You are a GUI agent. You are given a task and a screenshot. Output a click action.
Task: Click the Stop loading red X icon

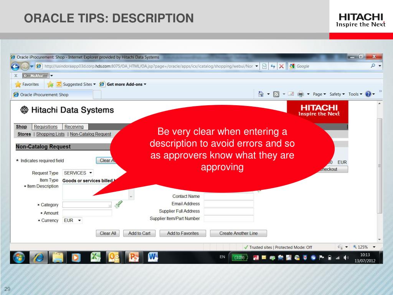(281, 66)
